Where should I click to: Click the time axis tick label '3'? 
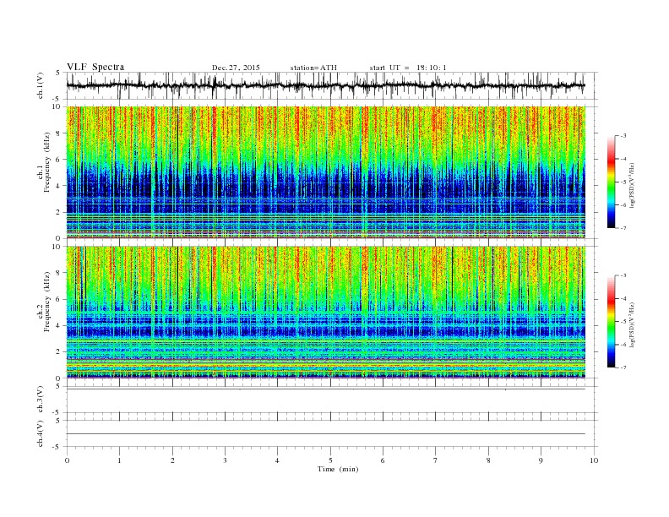(x=225, y=460)
